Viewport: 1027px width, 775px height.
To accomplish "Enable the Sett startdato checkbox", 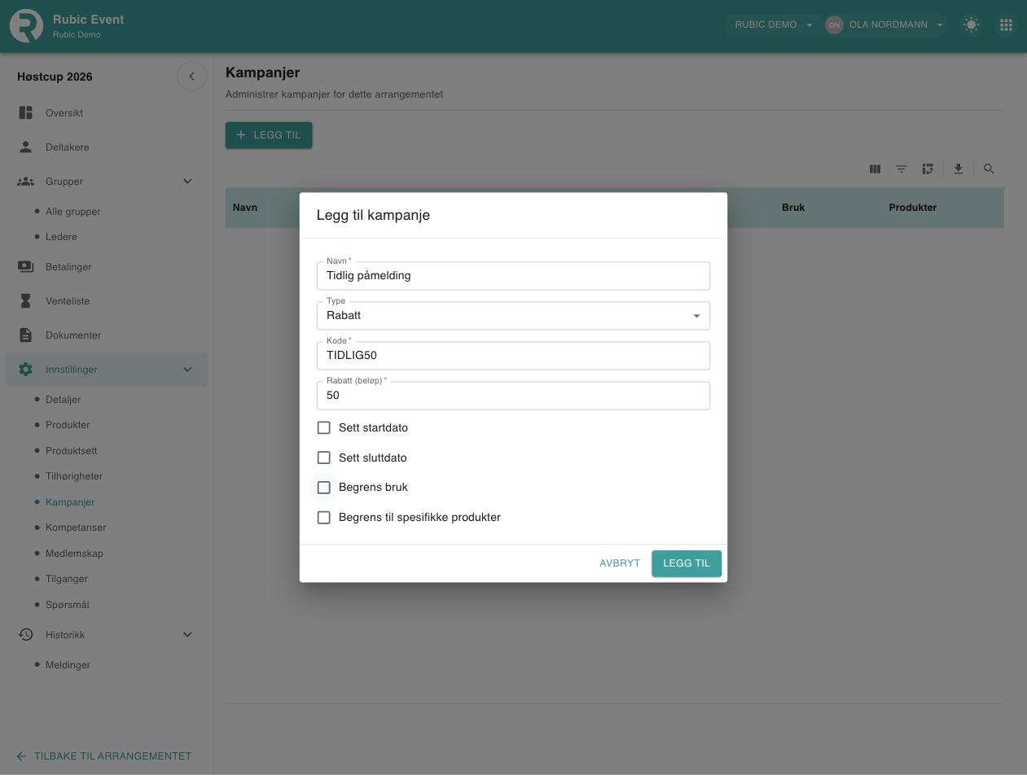I will click(324, 428).
